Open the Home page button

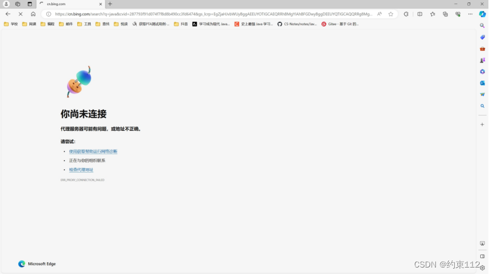pos(33,14)
